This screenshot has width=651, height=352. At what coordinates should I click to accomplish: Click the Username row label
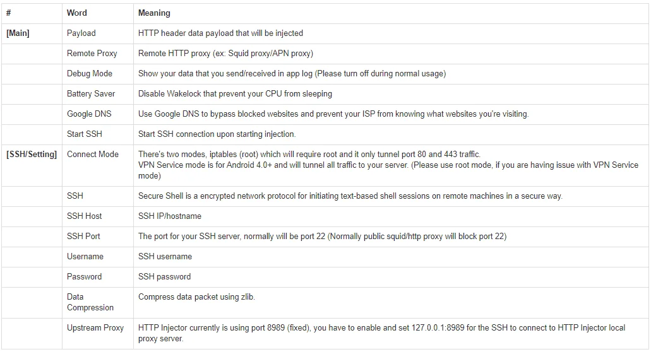85,257
